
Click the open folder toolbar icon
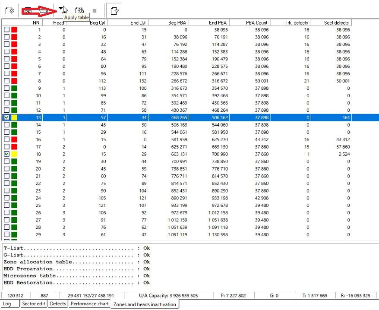(x=44, y=9)
